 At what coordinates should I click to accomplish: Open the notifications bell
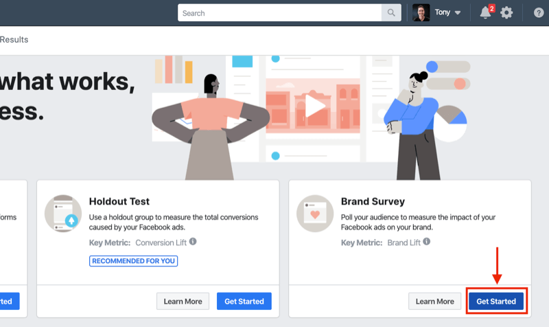(x=486, y=13)
